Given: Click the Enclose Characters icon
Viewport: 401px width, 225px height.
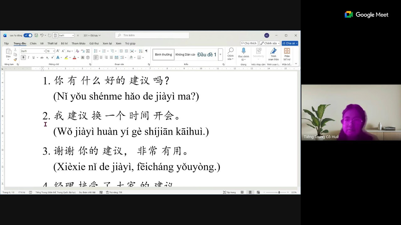Looking at the screenshot, I should [x=88, y=57].
